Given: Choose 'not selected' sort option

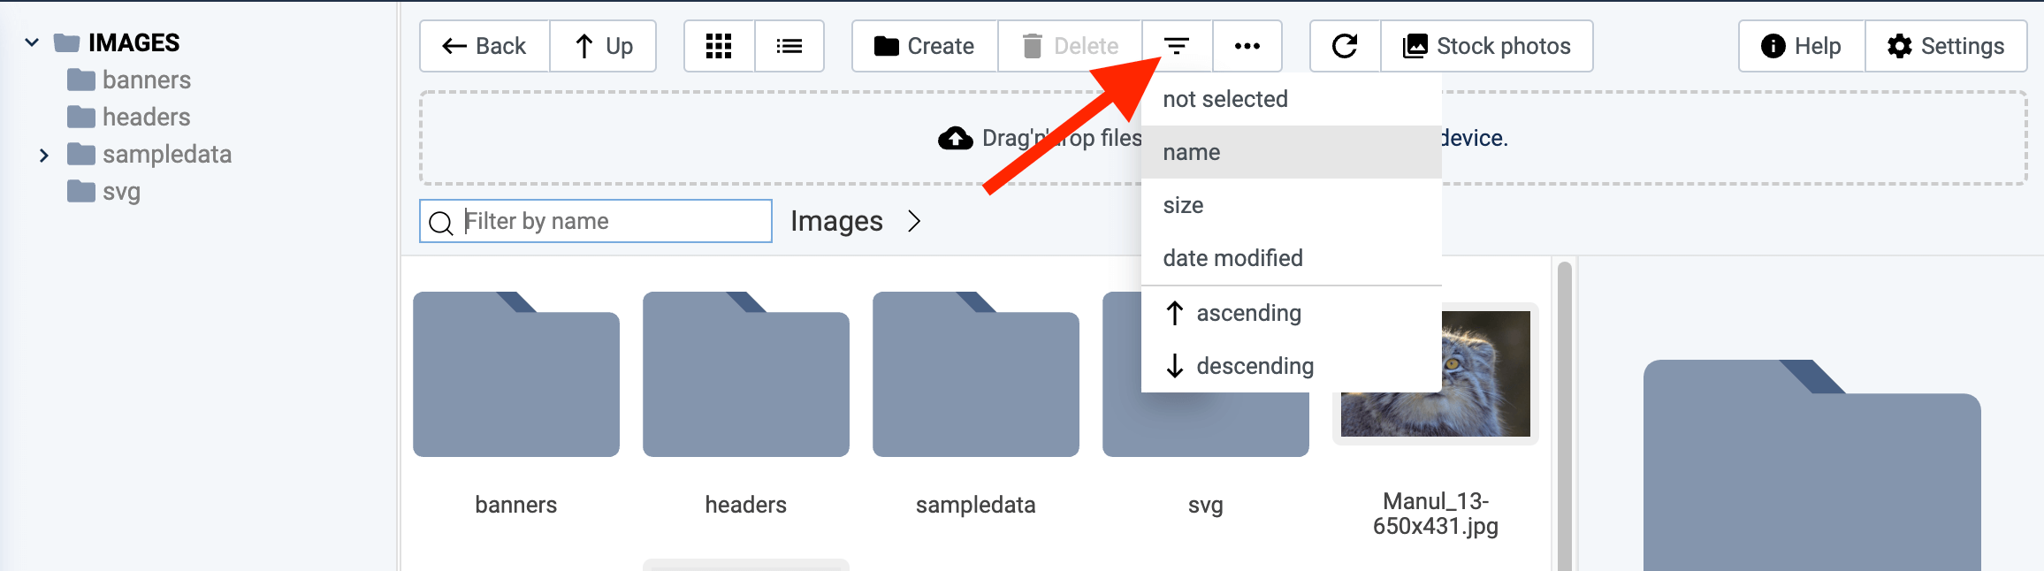Looking at the screenshot, I should pyautogui.click(x=1292, y=99).
